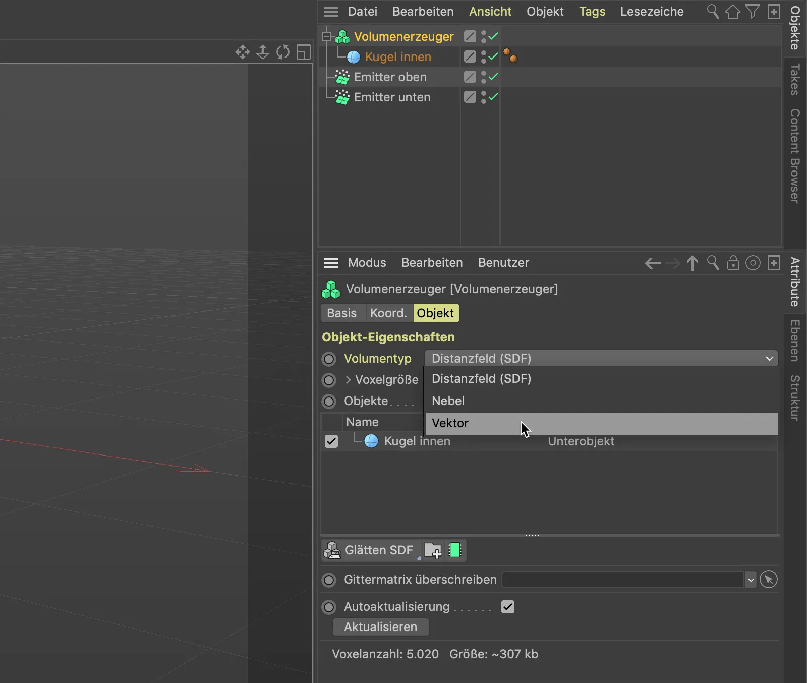Viewport: 807px width, 683px height.
Task: Collapse the Volumenerzeuger tree node
Action: point(326,37)
